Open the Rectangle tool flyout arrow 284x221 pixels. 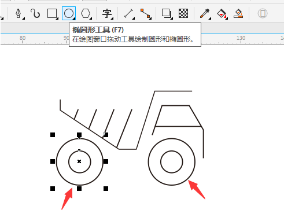point(57,19)
